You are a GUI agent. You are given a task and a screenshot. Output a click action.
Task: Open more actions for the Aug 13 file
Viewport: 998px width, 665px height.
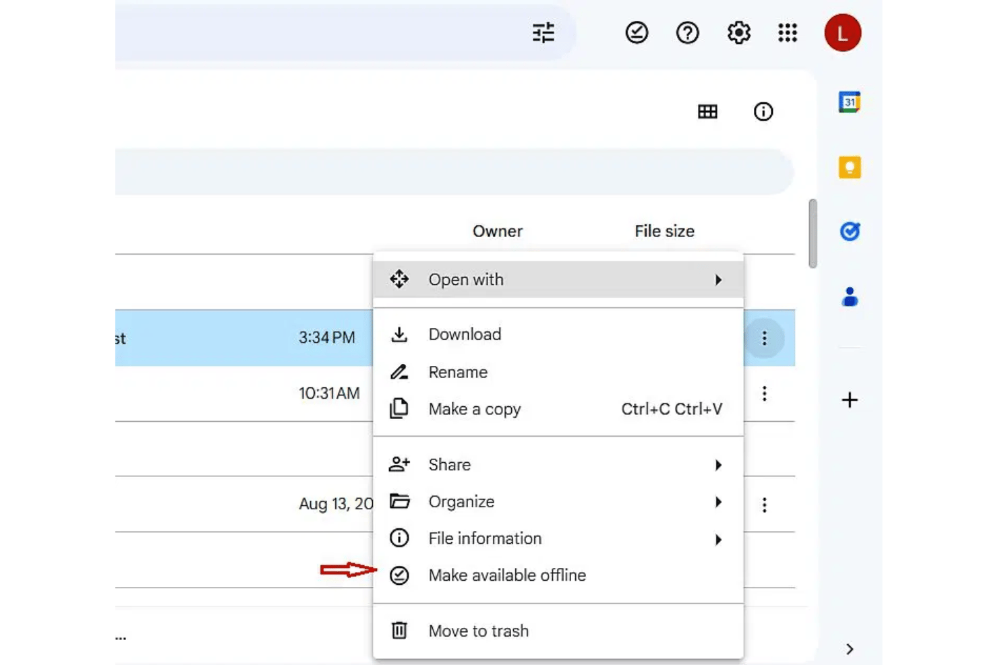pyautogui.click(x=764, y=505)
